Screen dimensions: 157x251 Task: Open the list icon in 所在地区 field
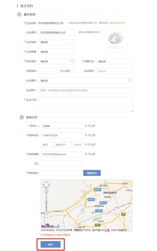(x=72, y=61)
